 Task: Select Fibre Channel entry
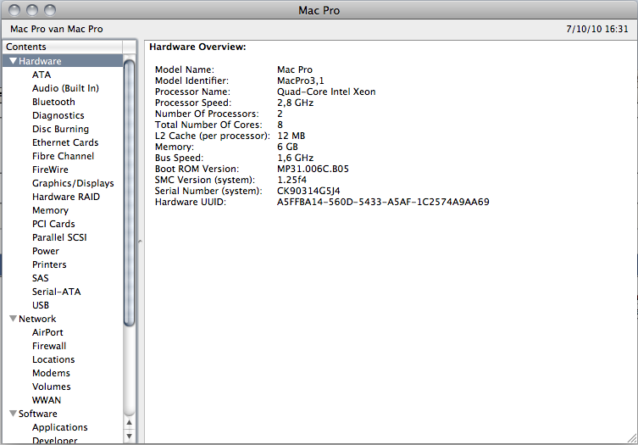[63, 156]
